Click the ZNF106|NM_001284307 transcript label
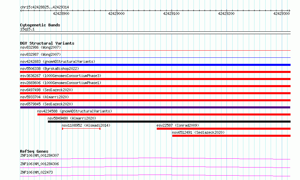Viewport: 300px width, 180px height. point(39,155)
